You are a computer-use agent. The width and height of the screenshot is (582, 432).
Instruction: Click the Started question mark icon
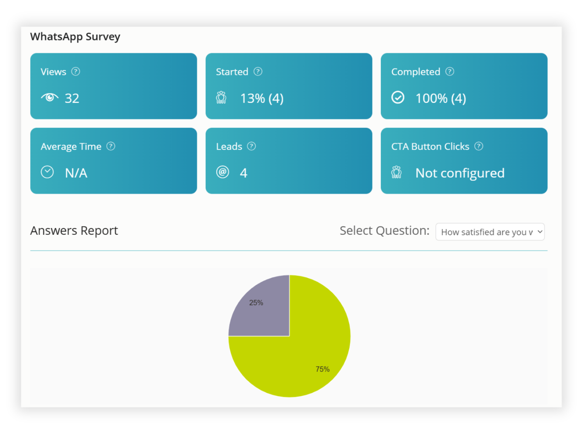[x=257, y=71]
